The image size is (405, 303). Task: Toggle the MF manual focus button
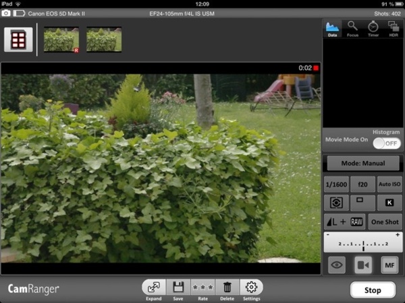[389, 265]
